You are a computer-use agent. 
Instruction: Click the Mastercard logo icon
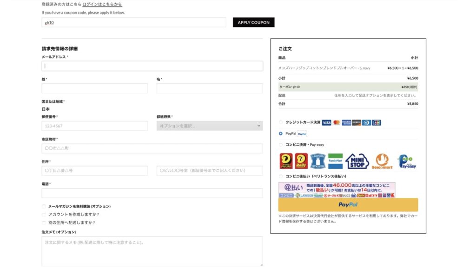337,122
